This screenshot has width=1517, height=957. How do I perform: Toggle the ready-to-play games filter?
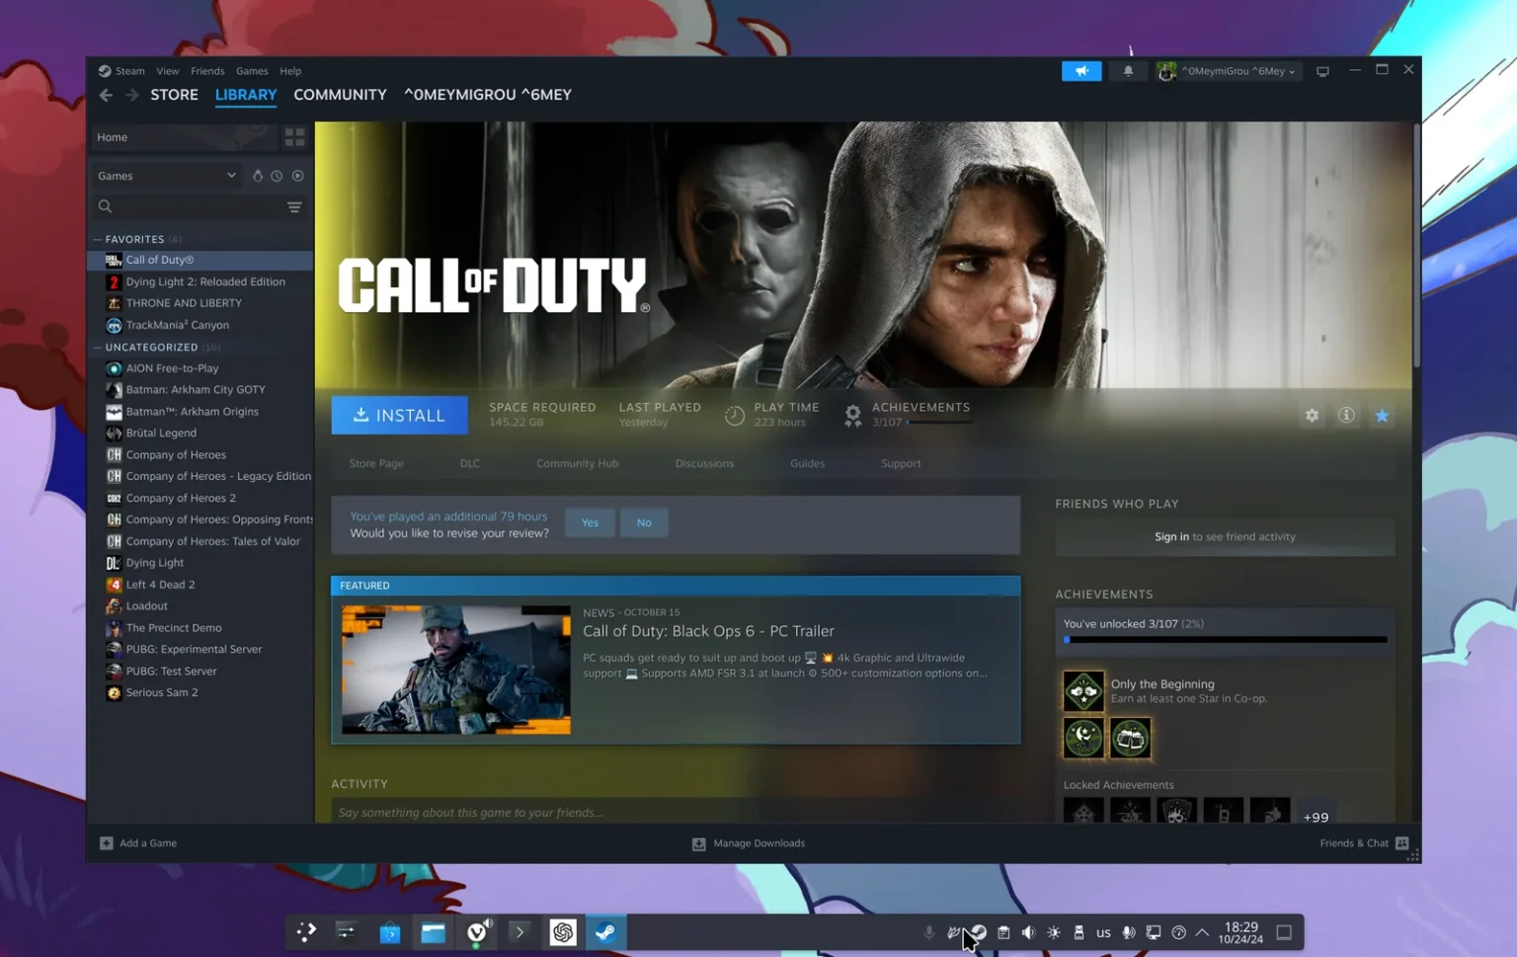(x=297, y=176)
